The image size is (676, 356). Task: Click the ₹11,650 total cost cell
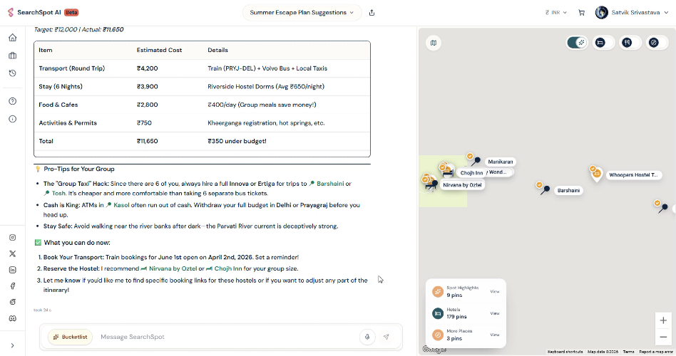click(148, 141)
